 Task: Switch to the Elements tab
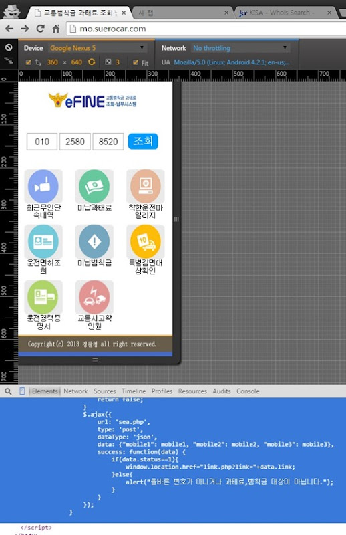(x=45, y=391)
